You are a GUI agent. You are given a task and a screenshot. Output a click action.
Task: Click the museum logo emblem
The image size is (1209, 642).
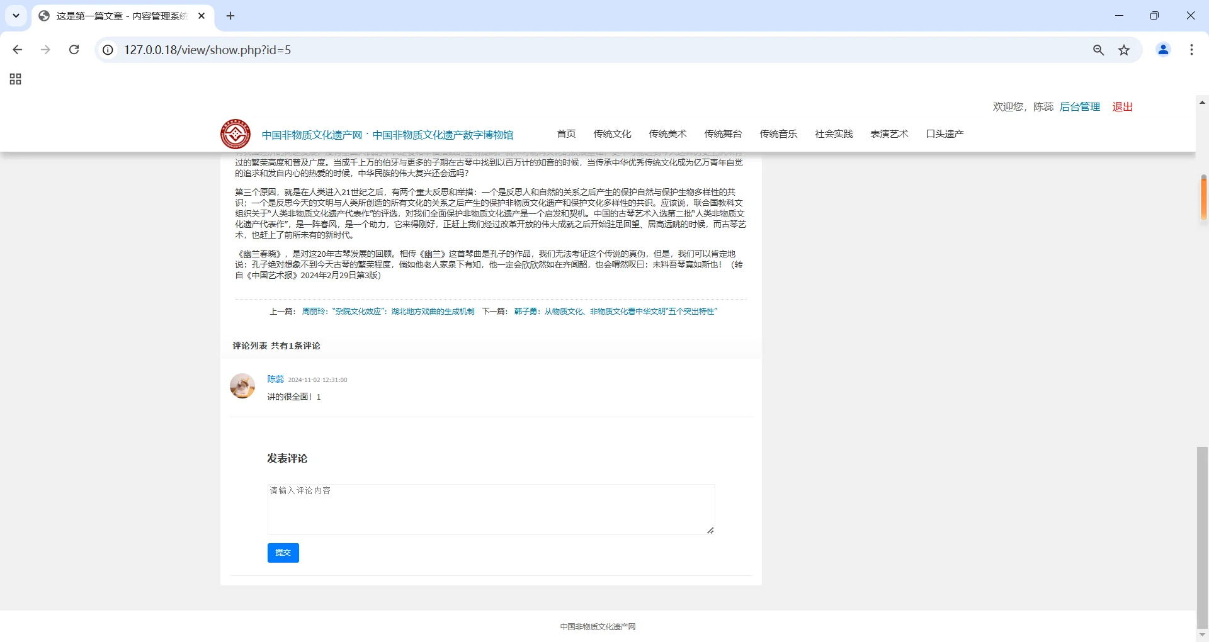235,133
